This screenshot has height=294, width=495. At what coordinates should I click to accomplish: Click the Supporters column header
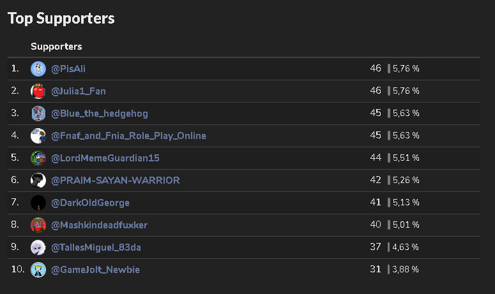click(56, 47)
